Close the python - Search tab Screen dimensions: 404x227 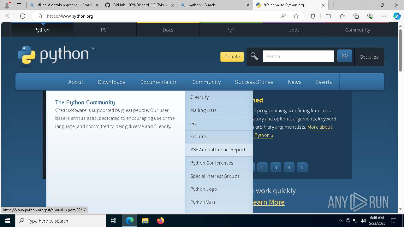(x=248, y=5)
